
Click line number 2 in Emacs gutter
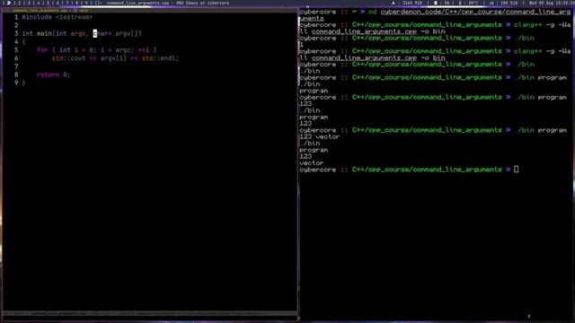(16, 25)
